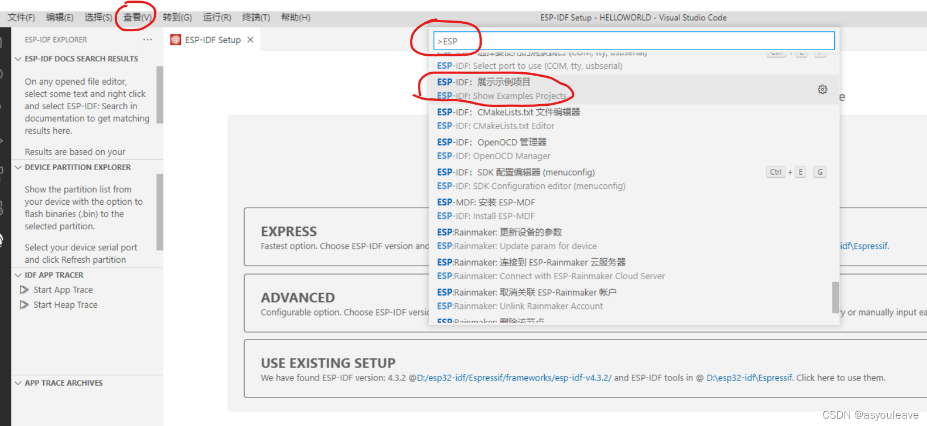Choose the USE EXISTING SETUP option

point(585,369)
